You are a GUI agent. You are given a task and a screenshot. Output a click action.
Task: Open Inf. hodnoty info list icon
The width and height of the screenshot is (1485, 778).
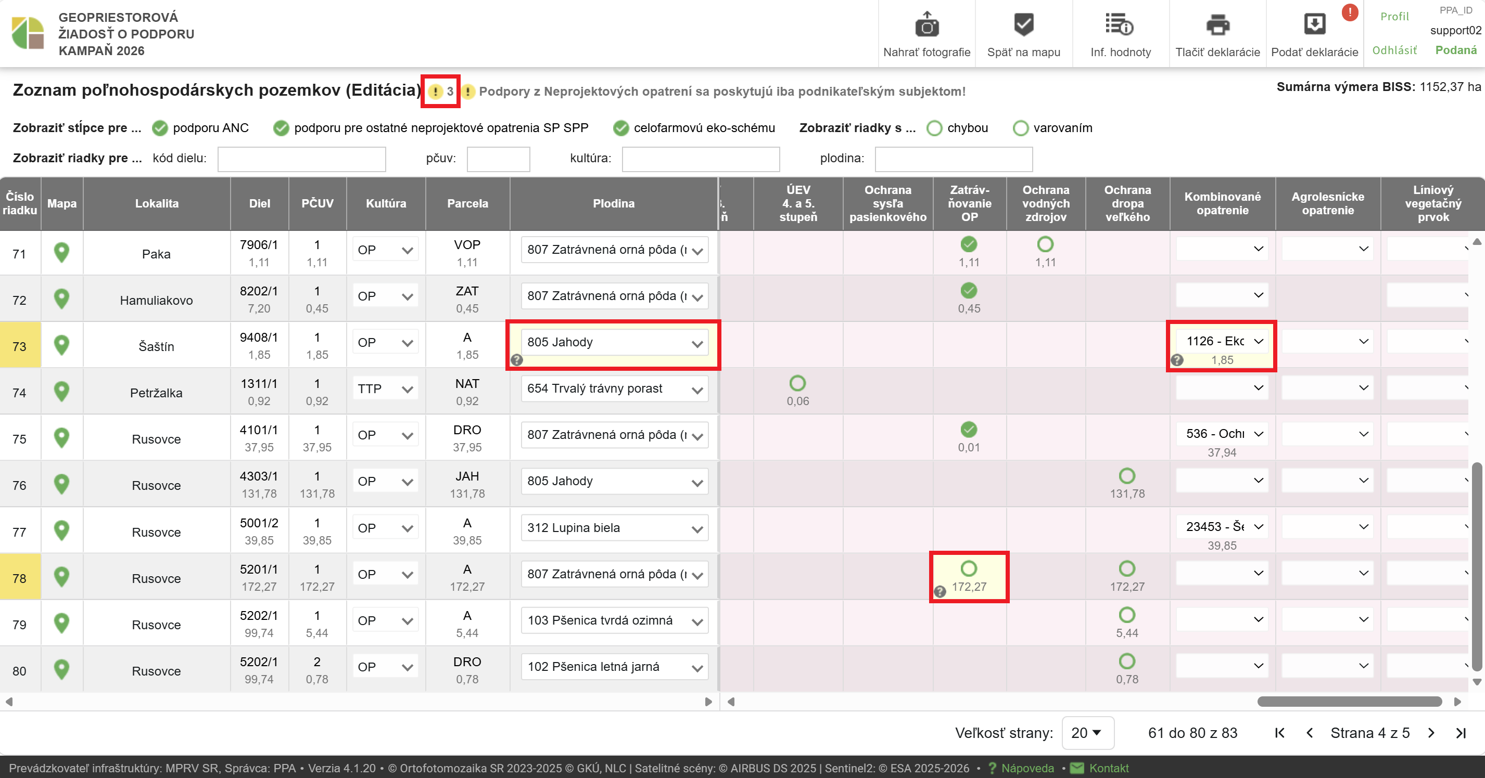1120,25
